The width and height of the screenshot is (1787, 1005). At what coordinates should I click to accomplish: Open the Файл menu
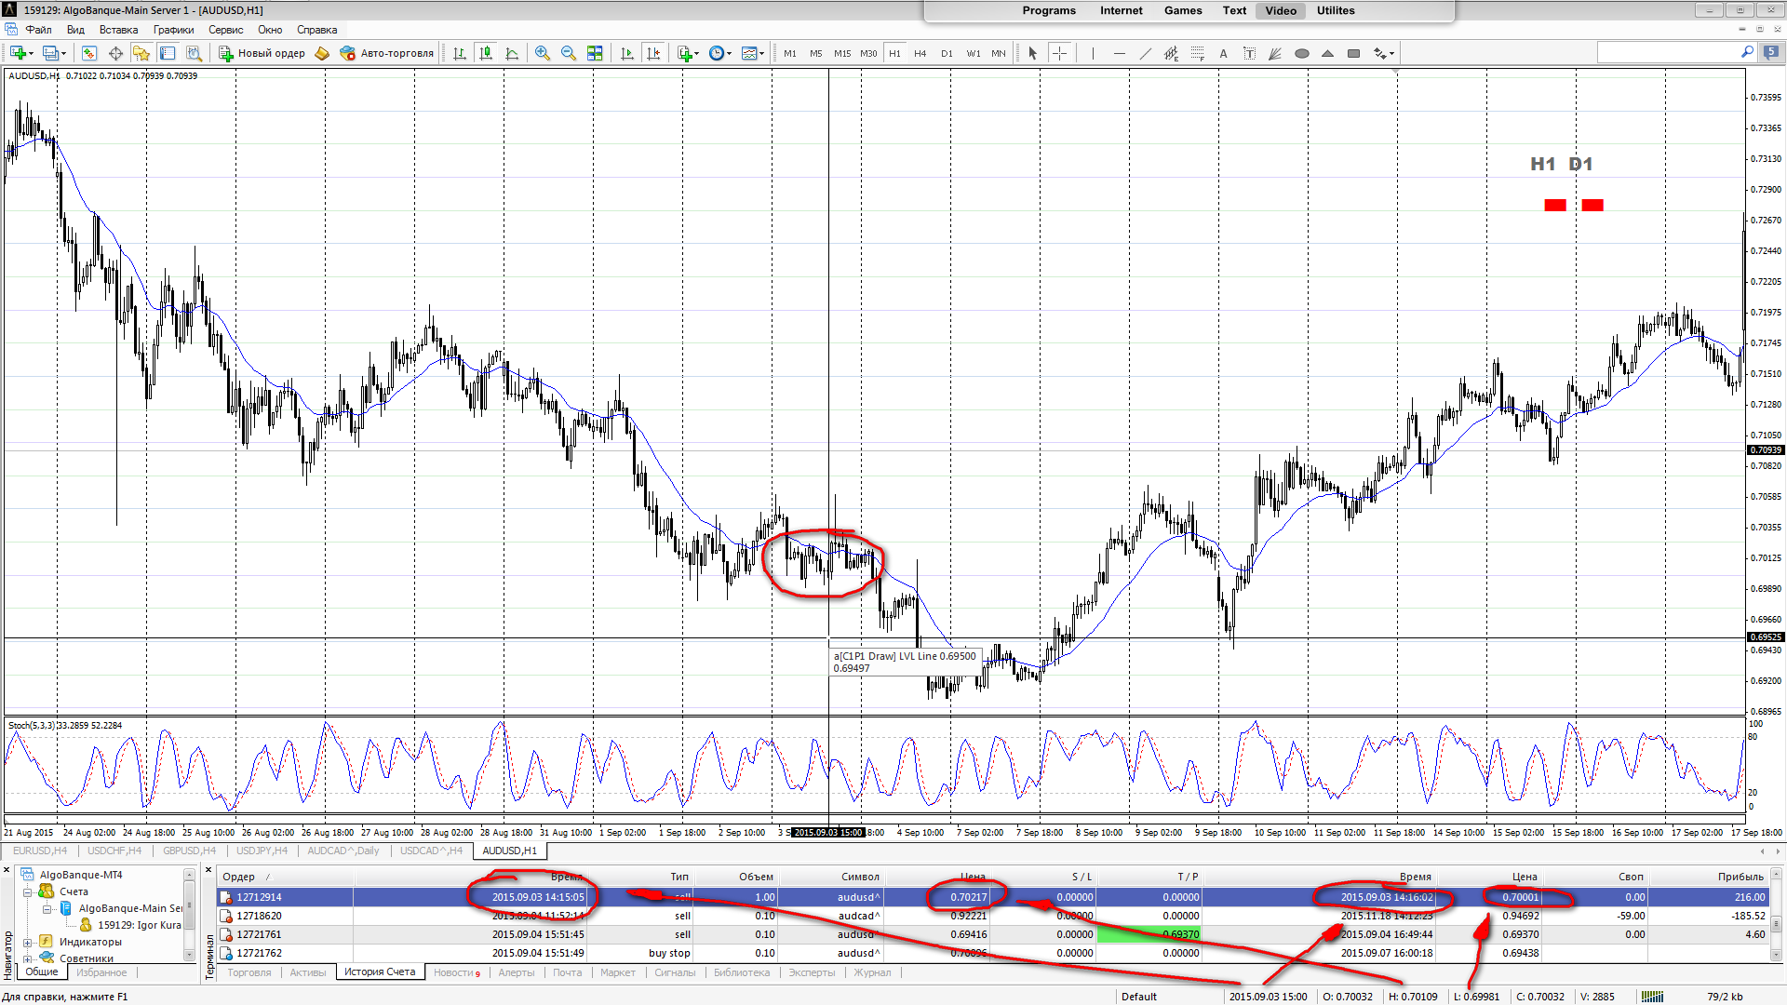click(x=39, y=30)
